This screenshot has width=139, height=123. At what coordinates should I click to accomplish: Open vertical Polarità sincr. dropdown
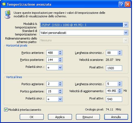[x=60, y=99]
